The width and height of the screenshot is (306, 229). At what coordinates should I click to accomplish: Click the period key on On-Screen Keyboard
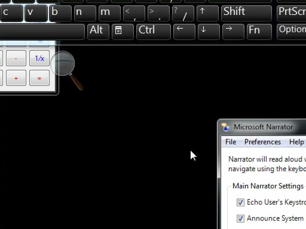pyautogui.click(x=159, y=13)
